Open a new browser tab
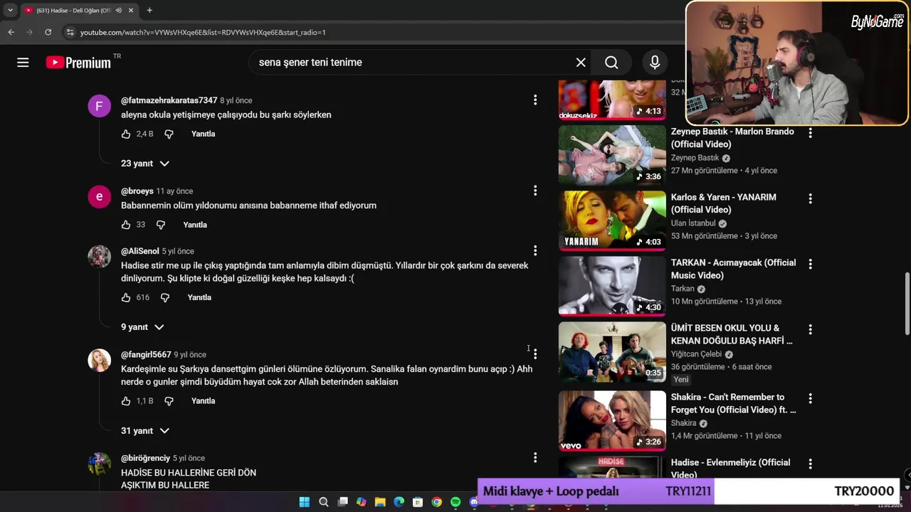Image resolution: width=911 pixels, height=512 pixels. pyautogui.click(x=149, y=11)
